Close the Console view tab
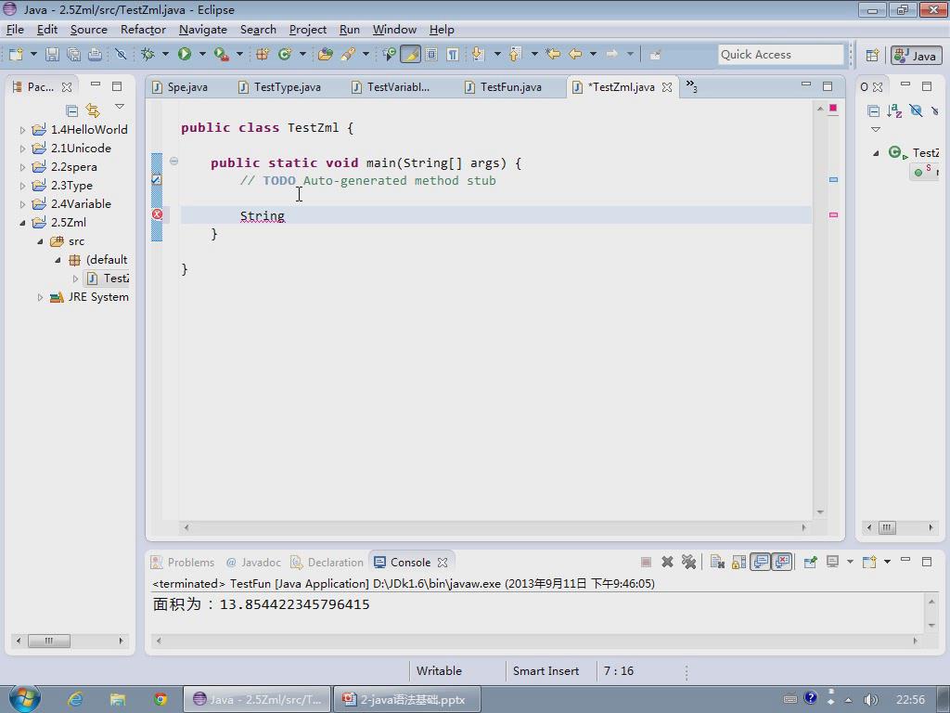The image size is (950, 713). 443,562
